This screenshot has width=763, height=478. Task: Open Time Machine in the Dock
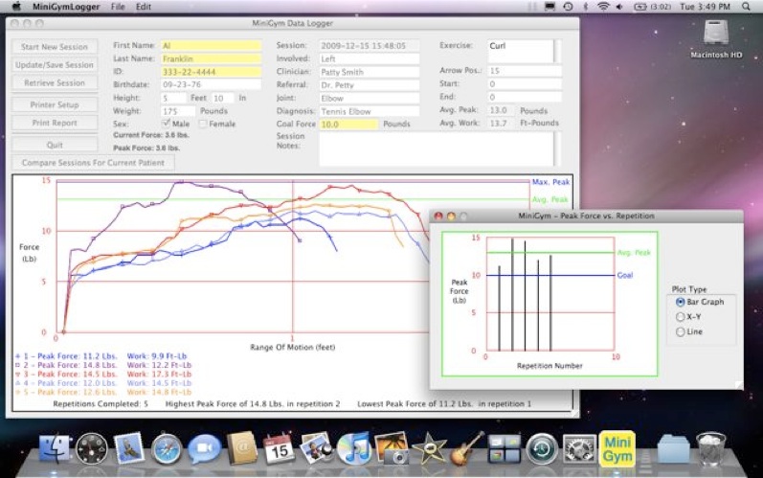tap(542, 448)
